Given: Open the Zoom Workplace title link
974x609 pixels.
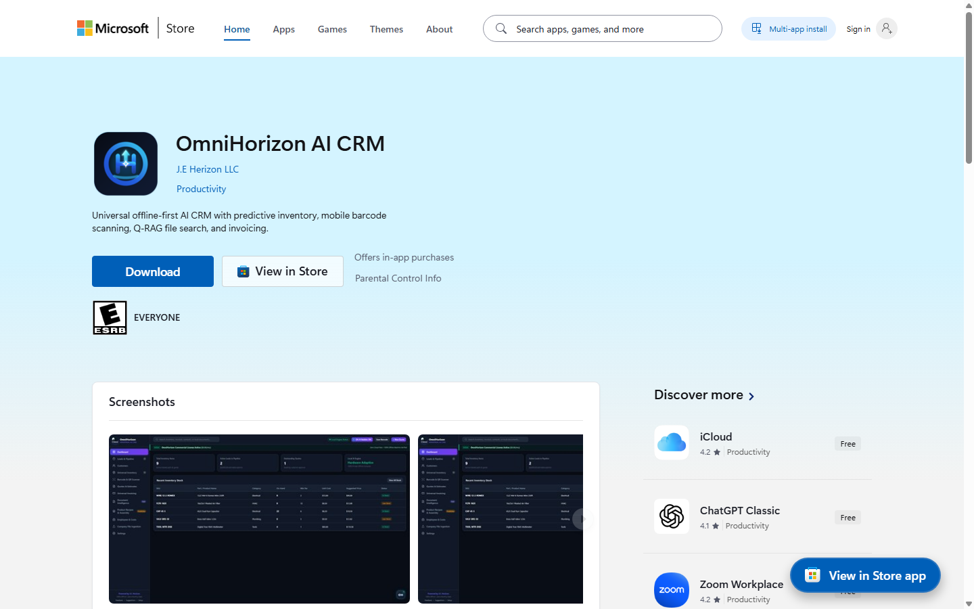Looking at the screenshot, I should [x=741, y=584].
